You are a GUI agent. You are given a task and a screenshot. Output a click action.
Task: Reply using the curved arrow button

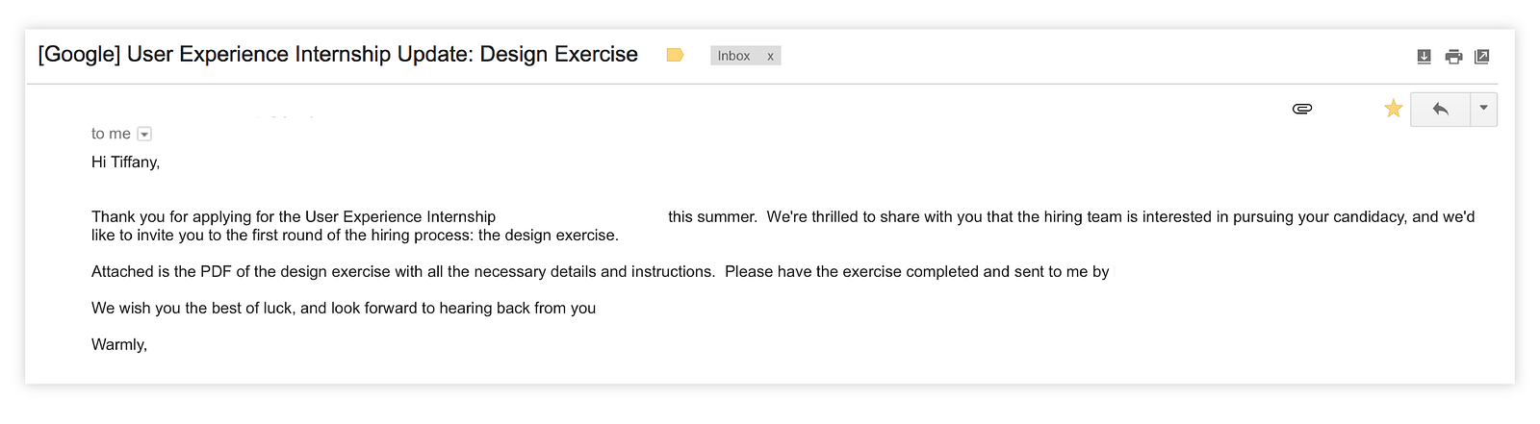[1440, 109]
